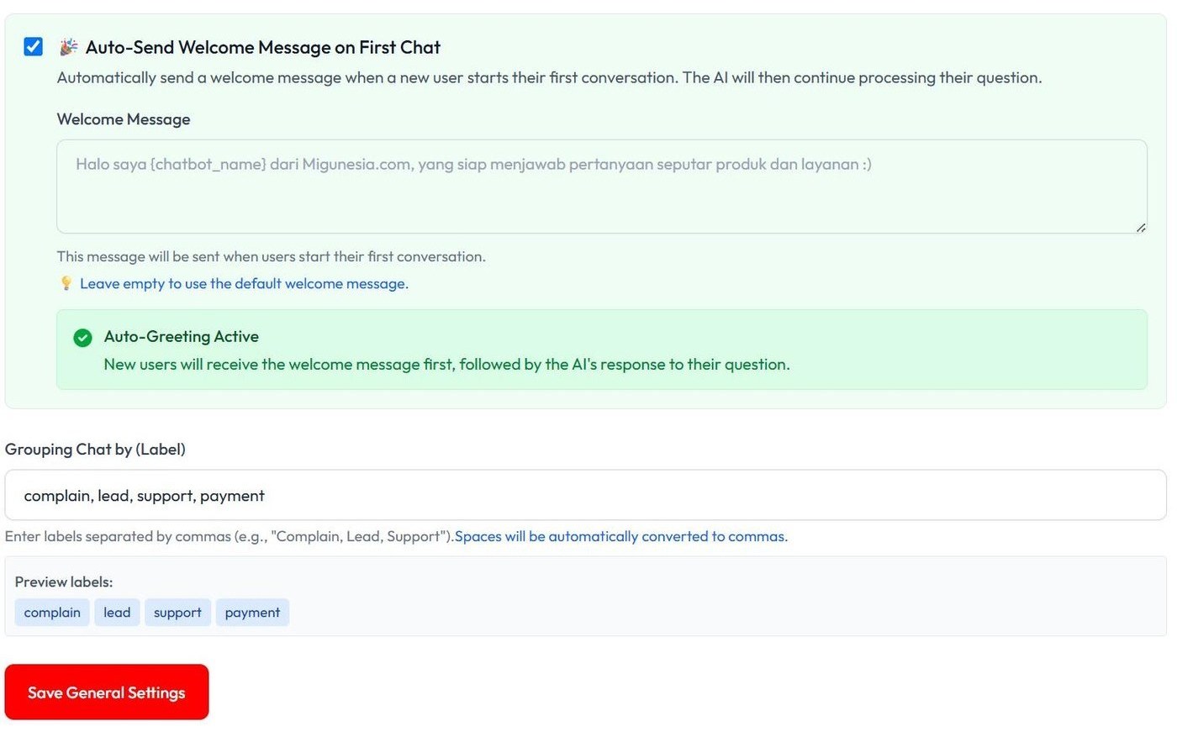Viewport: 1177px width, 737px height.
Task: Select the complain preview label chip
Action: coord(52,613)
